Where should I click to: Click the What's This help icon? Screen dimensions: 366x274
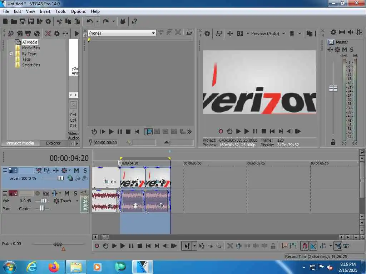point(134,22)
